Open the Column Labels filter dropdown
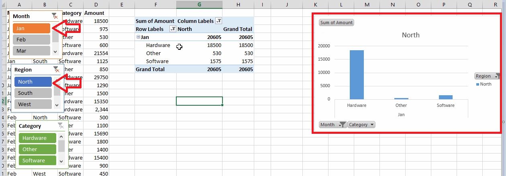 219,21
